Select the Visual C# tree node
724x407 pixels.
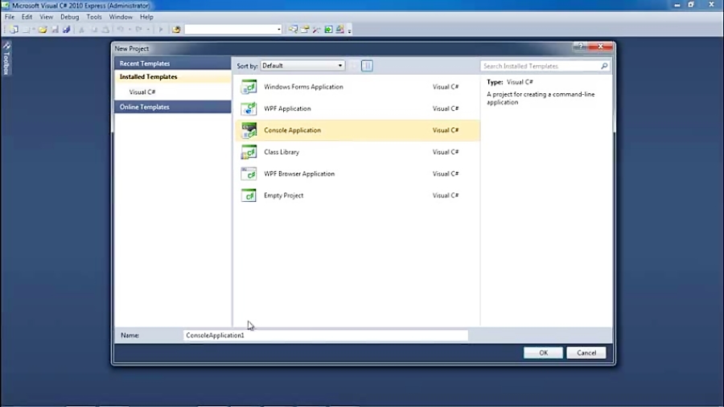(142, 92)
